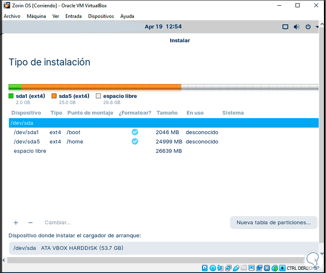Click the Punto de montaje column header
The image size is (326, 273).
tap(90, 113)
